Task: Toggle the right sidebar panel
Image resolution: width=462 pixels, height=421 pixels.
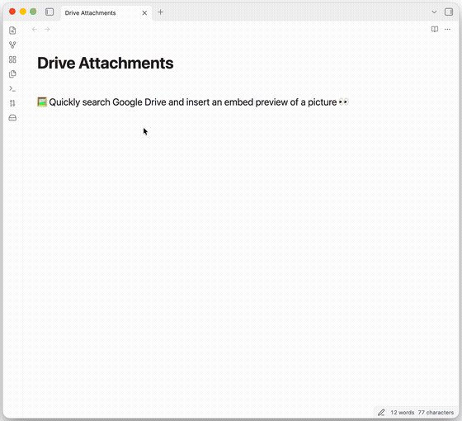Action: (449, 12)
